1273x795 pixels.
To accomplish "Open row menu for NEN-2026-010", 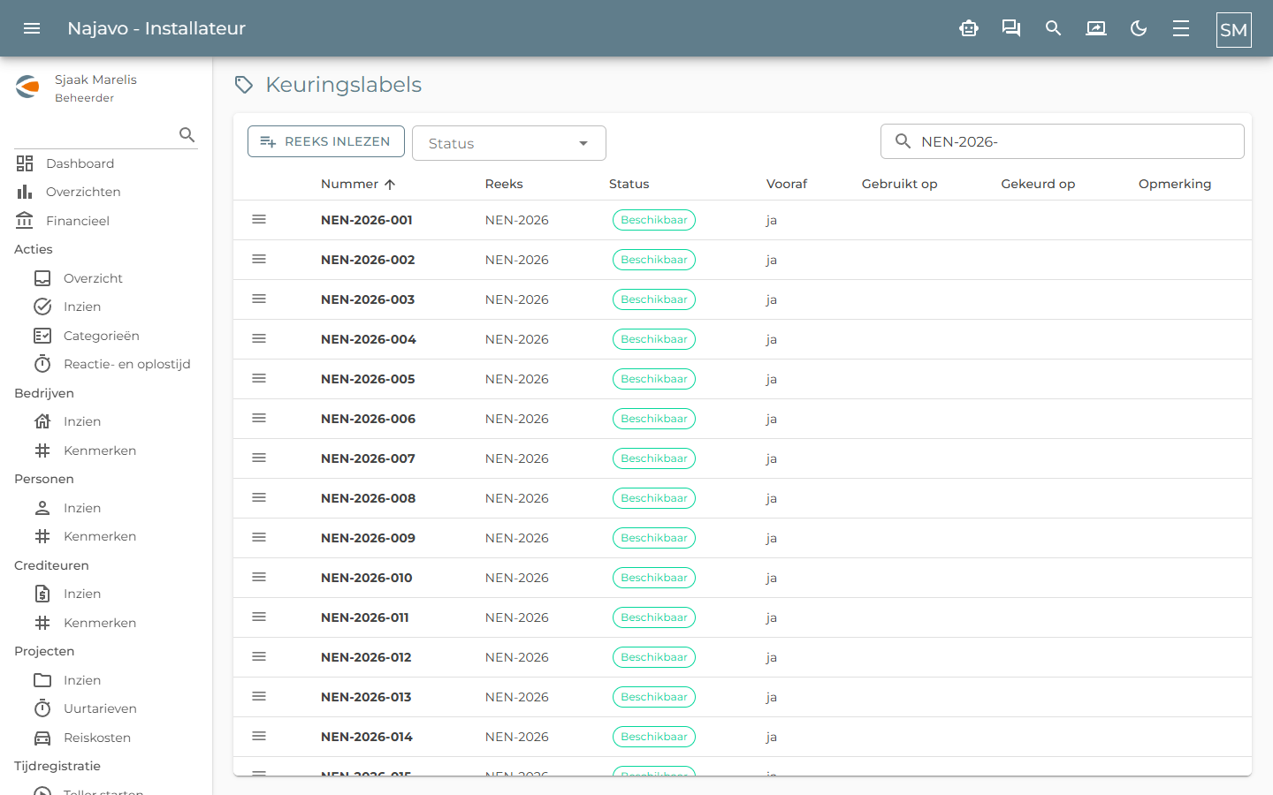I will (x=259, y=577).
